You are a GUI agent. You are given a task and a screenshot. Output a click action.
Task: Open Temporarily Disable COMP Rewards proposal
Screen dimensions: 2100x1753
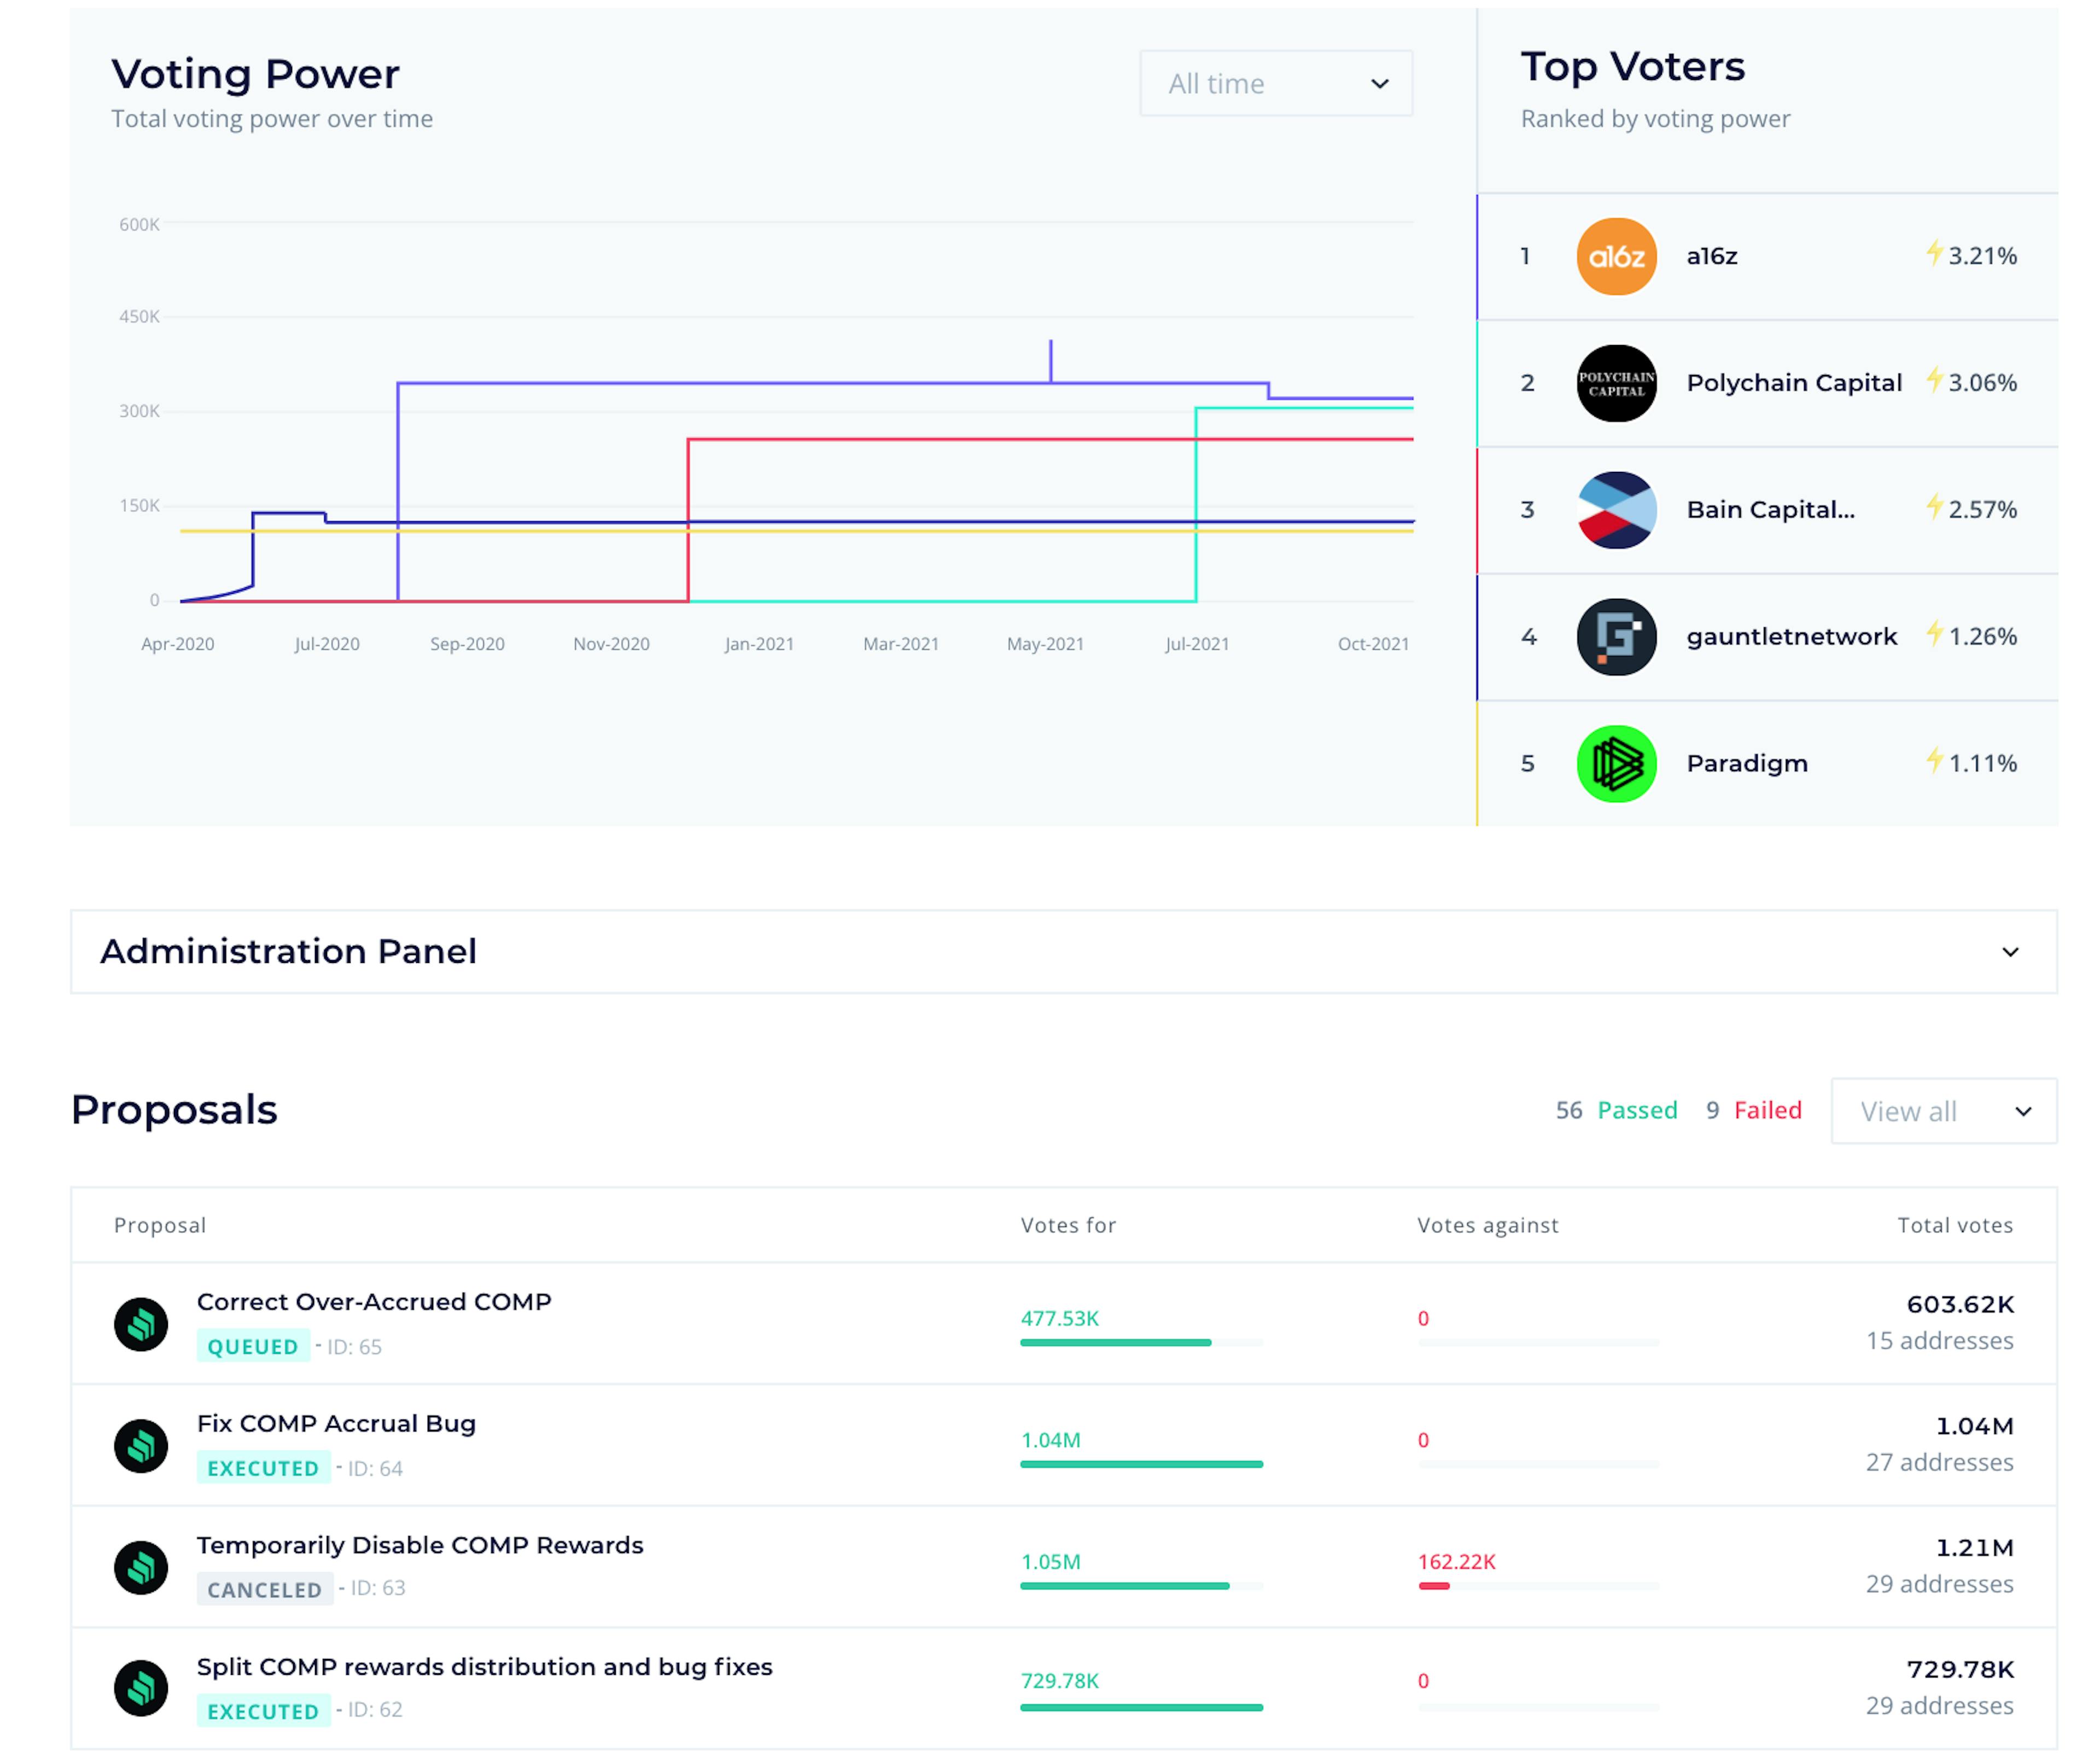420,1546
